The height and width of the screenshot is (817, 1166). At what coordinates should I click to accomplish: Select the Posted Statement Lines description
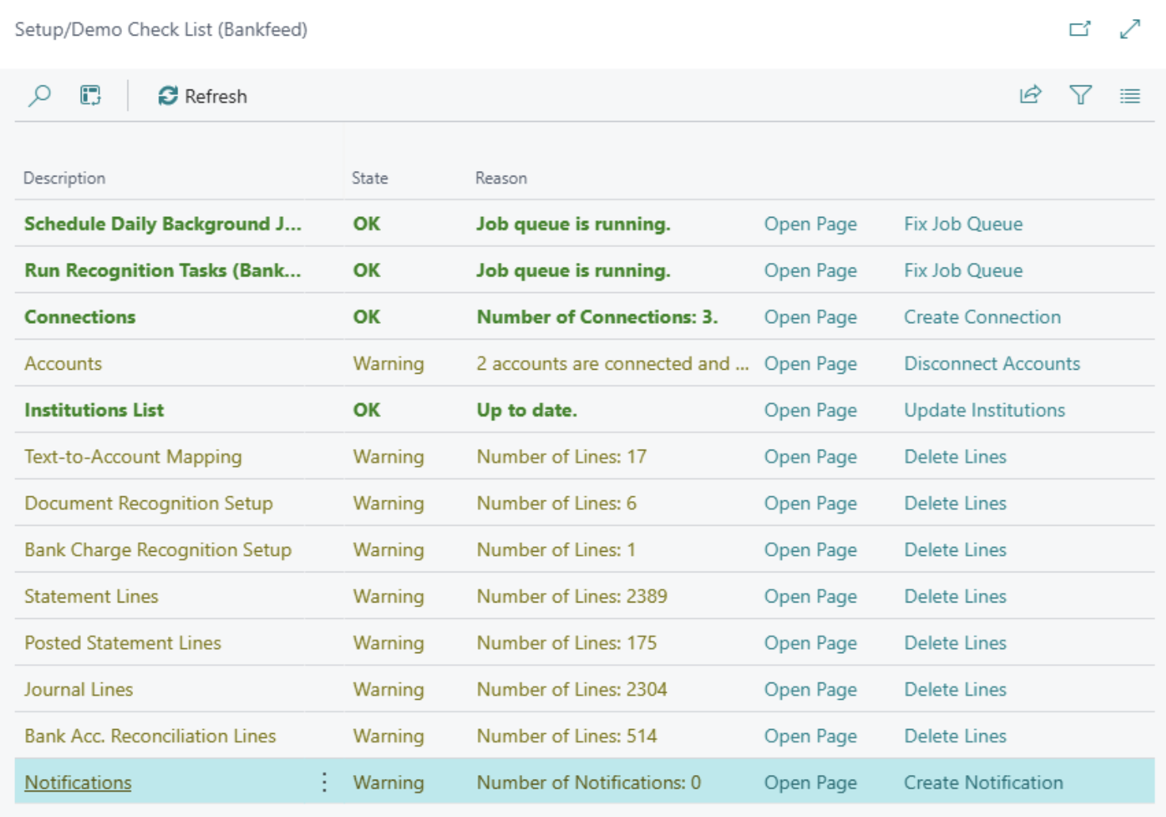tap(123, 643)
